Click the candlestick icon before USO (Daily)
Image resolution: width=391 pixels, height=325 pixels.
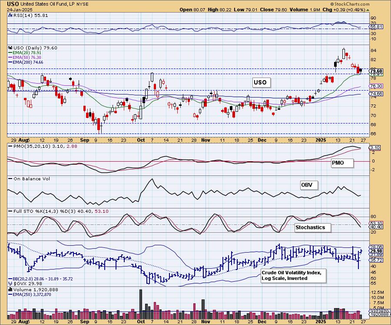point(10,48)
